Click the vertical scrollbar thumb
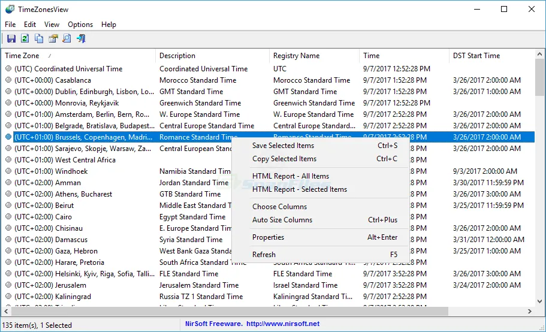Image resolution: width=546 pixels, height=332 pixels. pos(539,77)
